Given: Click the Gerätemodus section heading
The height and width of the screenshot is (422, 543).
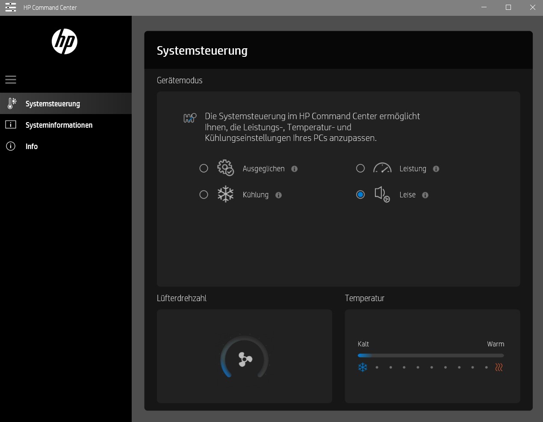Looking at the screenshot, I should (180, 80).
